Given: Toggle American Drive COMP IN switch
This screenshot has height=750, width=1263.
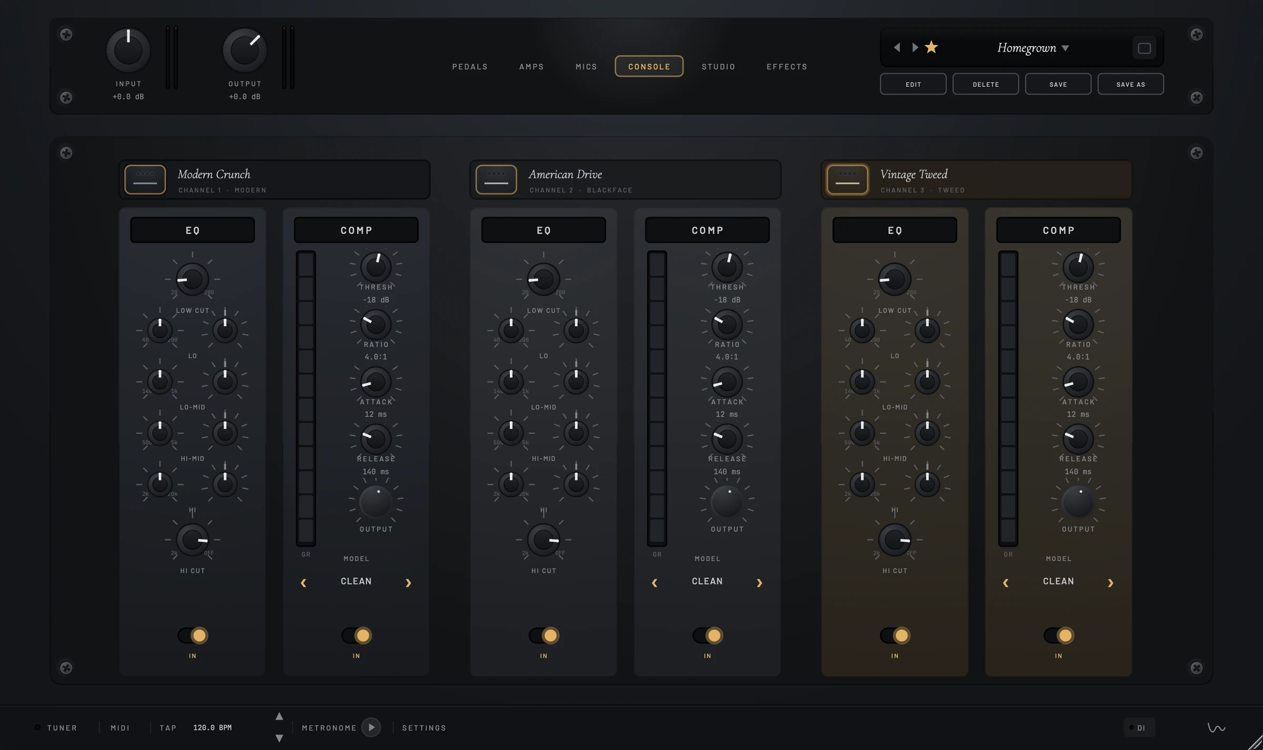Looking at the screenshot, I should (707, 635).
